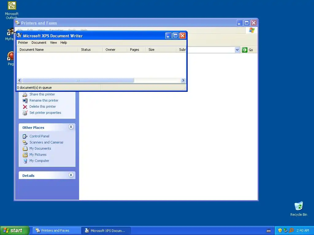Sort queue by Document Name column
This screenshot has height=235, width=314.
pyautogui.click(x=48, y=50)
